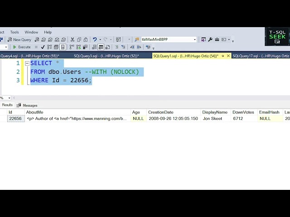
Task: Click Uncomment selected lines icon
Action: 123,47
